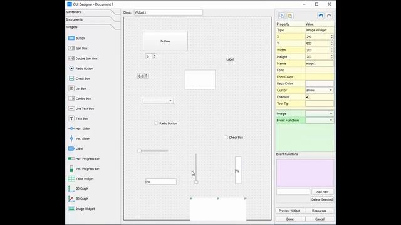The height and width of the screenshot is (225, 401).
Task: Select the Label widget icon
Action: [x=71, y=149]
